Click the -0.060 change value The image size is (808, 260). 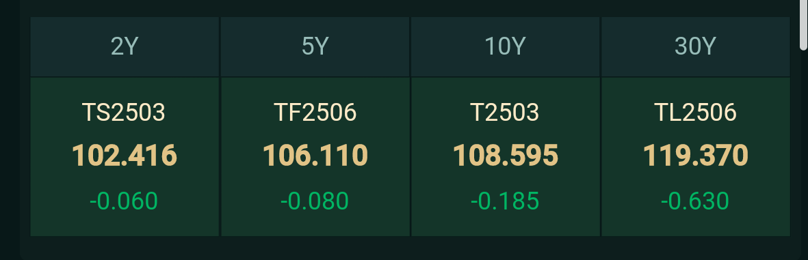[x=124, y=201]
